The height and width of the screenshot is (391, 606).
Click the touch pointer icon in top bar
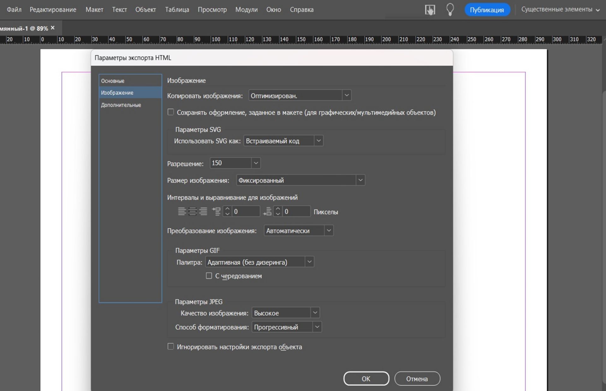430,9
